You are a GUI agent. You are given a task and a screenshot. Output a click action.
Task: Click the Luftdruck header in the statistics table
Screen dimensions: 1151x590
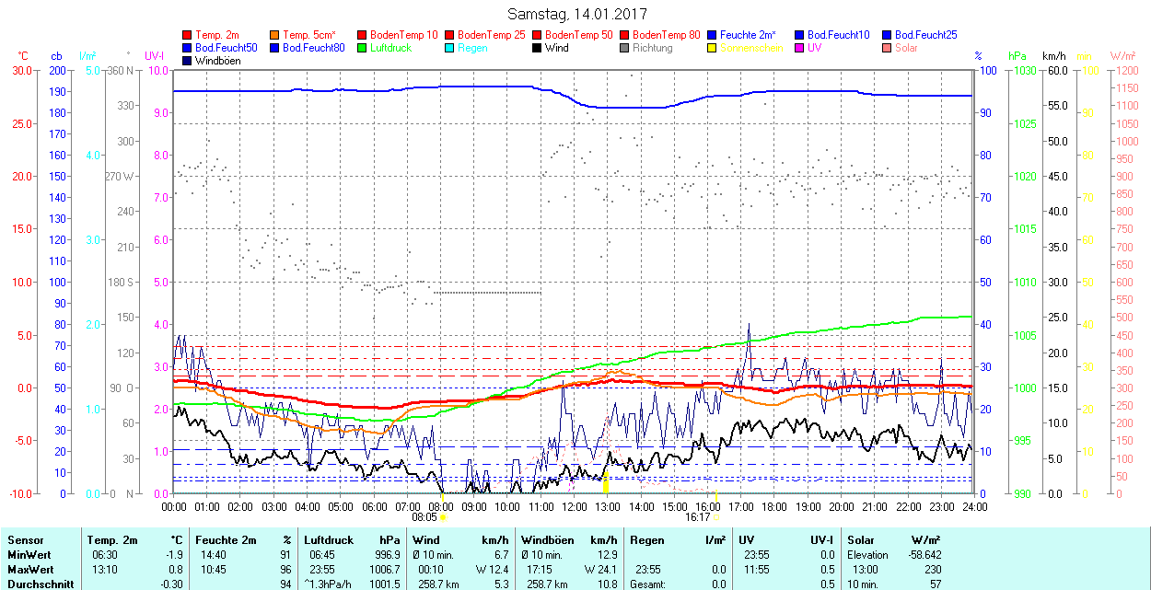[330, 540]
